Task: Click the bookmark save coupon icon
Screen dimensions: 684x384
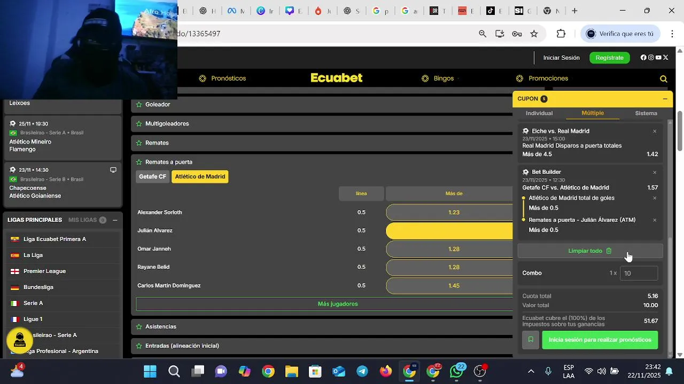Action: [531, 340]
